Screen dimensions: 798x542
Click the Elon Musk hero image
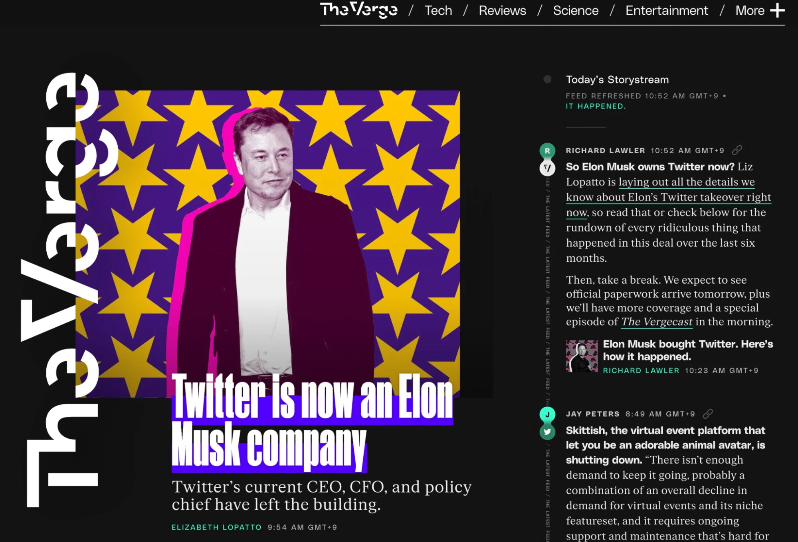[x=268, y=244]
